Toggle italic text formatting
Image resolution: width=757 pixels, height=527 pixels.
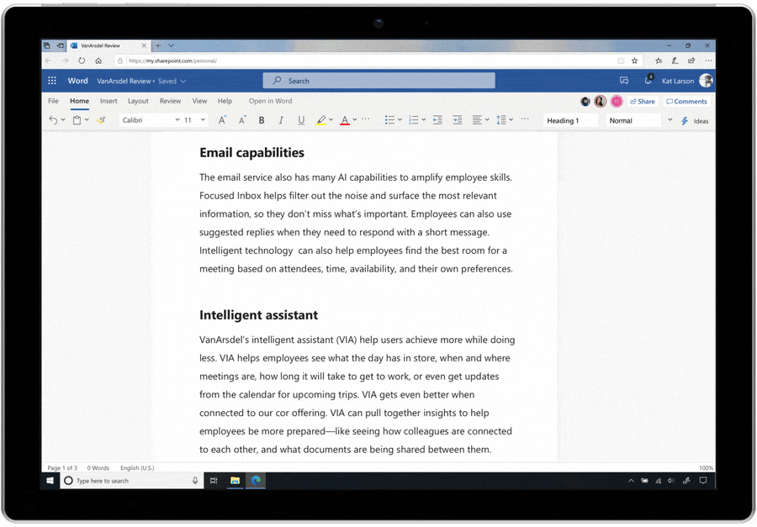click(x=281, y=120)
